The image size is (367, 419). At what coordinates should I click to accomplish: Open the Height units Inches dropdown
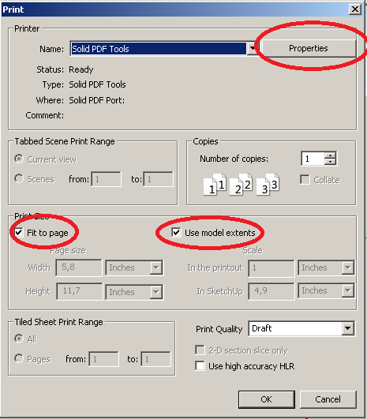[155, 292]
